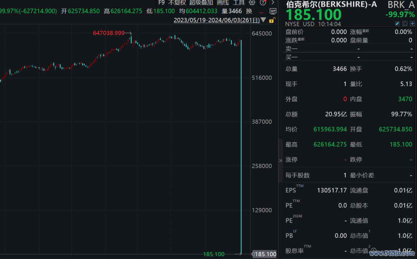Viewport: 417px width, 259px height.
Task: Click the PB LF value 0.00
Action: pos(341,236)
